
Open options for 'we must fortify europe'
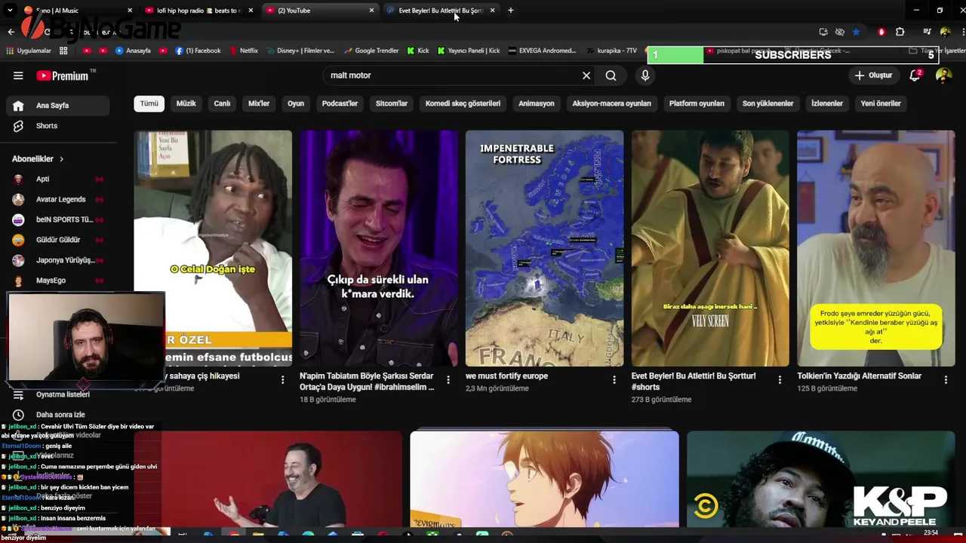click(614, 379)
